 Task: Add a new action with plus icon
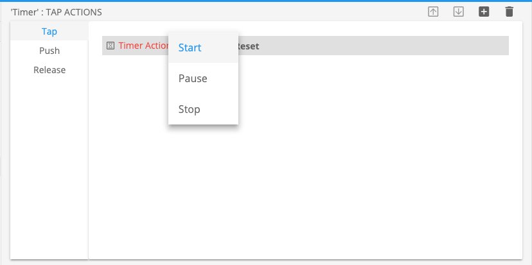(x=484, y=12)
